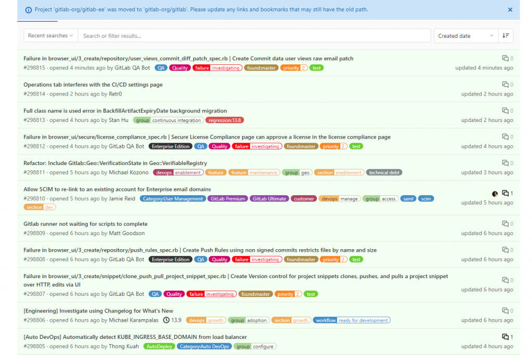Dismiss the project moved notification banner
The width and height of the screenshot is (532, 355).
(x=510, y=10)
